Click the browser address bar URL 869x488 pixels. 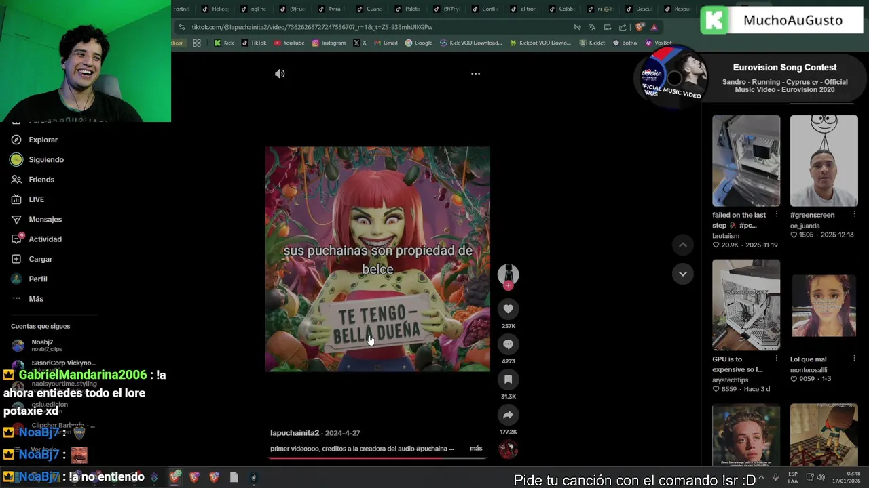click(312, 27)
